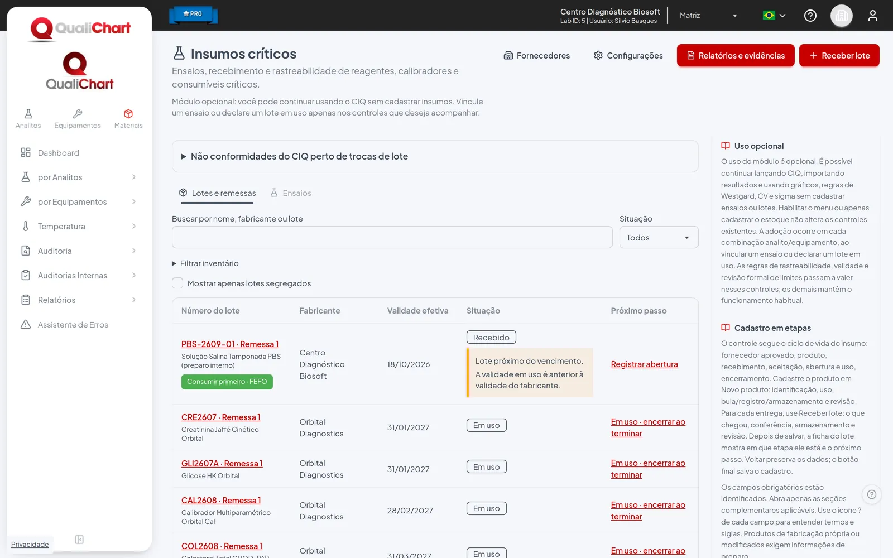Focus the search by name or lot field
Image resolution: width=893 pixels, height=558 pixels.
pos(392,237)
